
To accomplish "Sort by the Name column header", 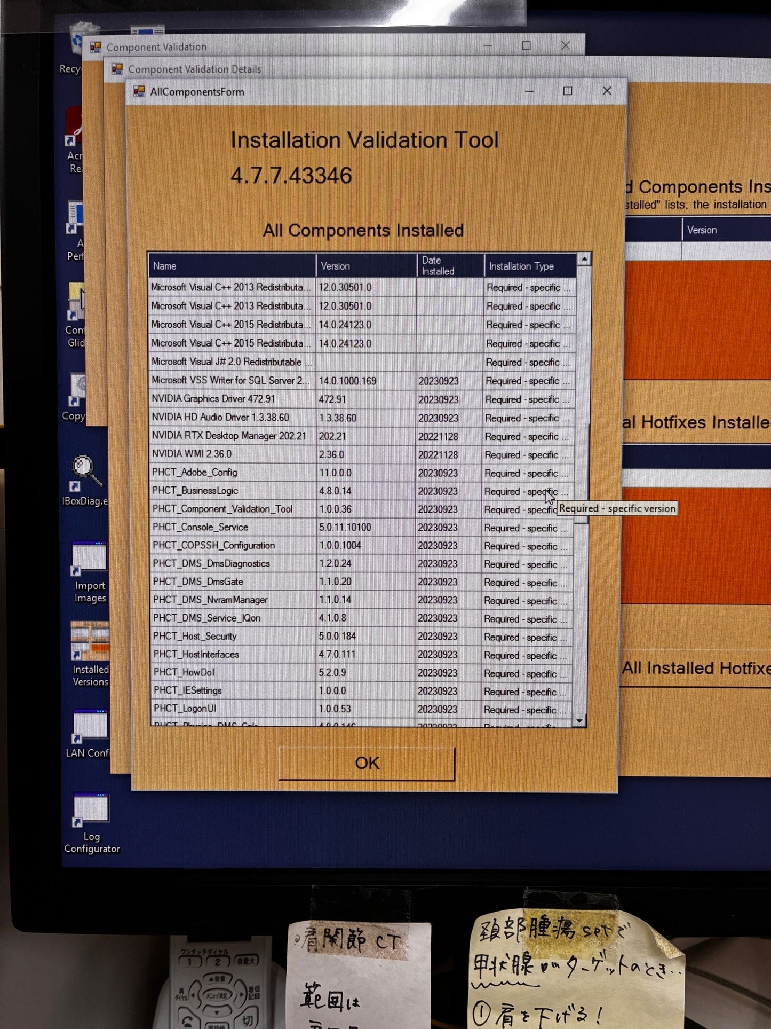I will 232,266.
